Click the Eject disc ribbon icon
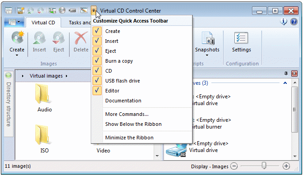The image size is (303, 175). click(x=59, y=38)
